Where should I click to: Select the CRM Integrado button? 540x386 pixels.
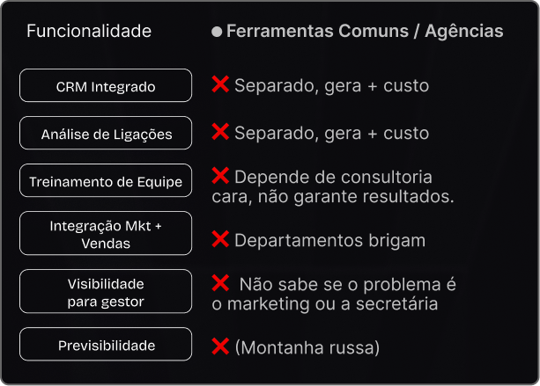point(106,86)
